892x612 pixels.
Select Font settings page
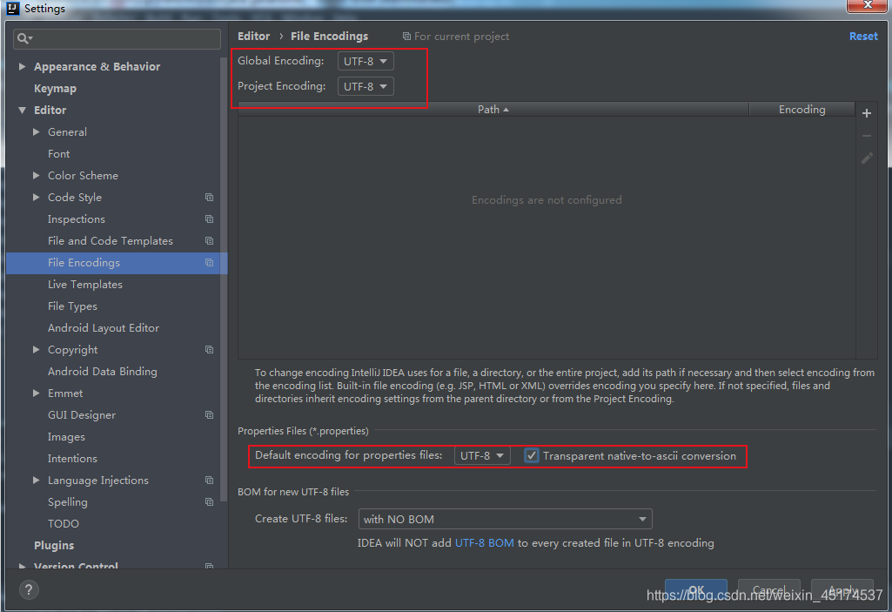(58, 154)
